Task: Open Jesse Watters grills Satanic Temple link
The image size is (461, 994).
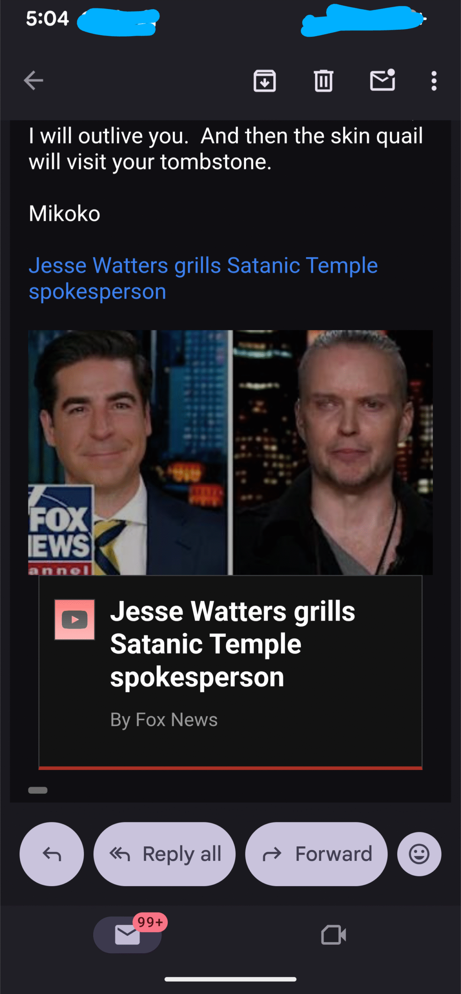Action: [203, 278]
